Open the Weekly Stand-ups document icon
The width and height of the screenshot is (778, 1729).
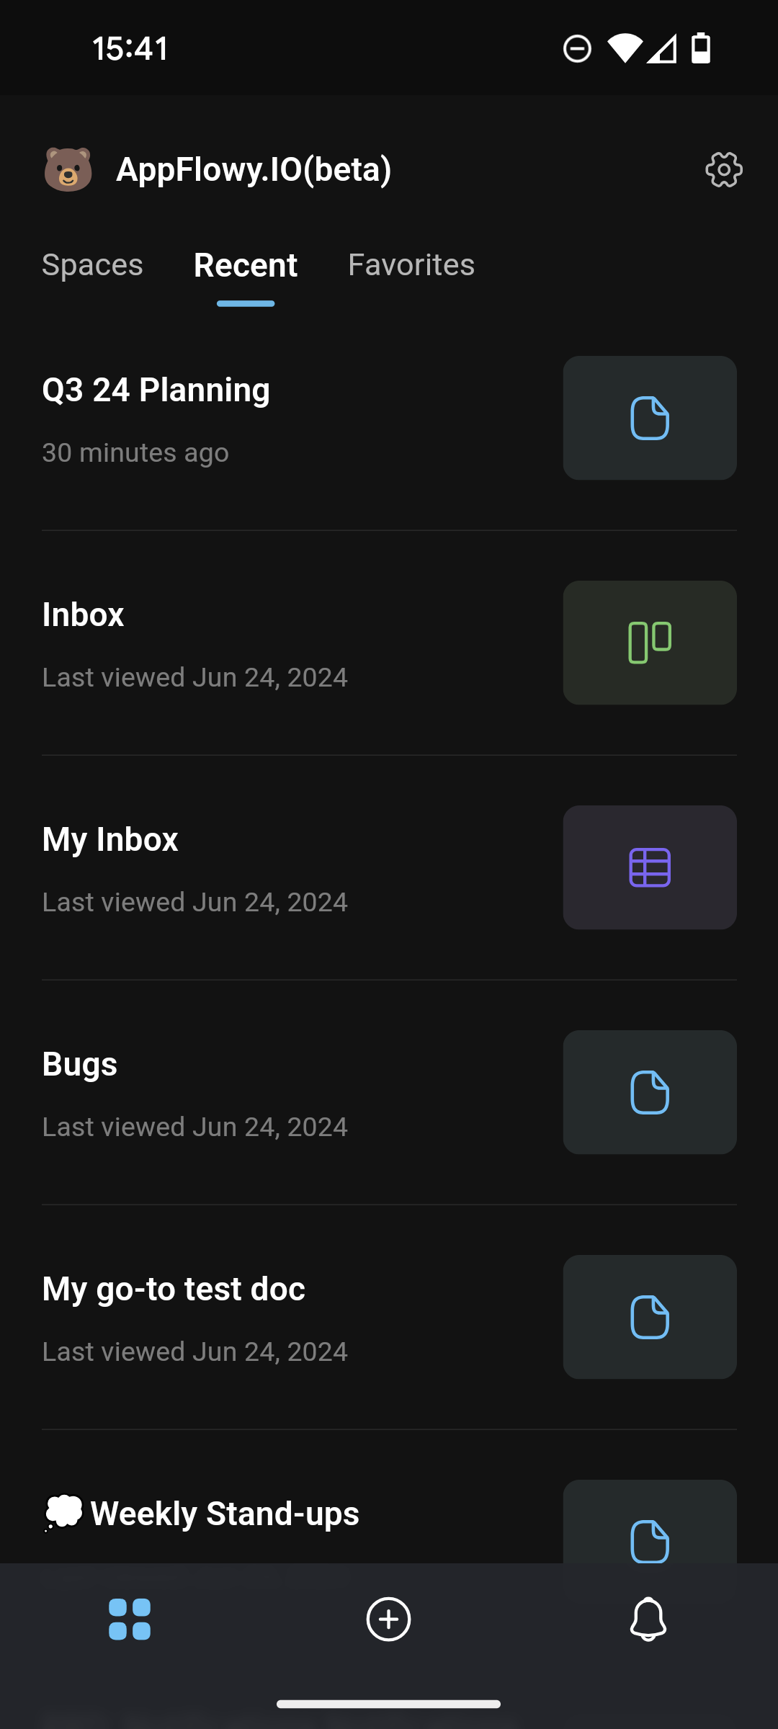(x=650, y=1522)
